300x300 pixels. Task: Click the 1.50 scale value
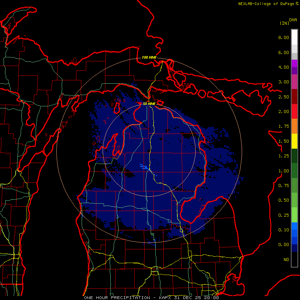284,141
